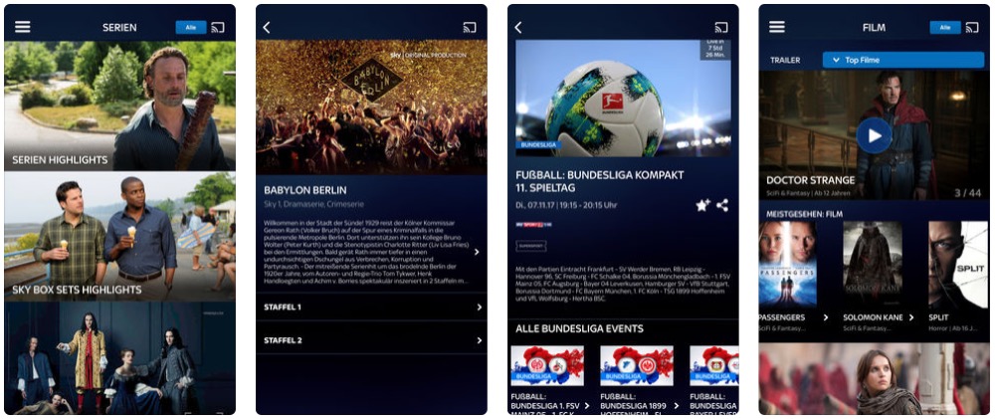Screen dimensions: 995x419
Task: Toggle the Alle filter on Film screen
Action: 945,27
